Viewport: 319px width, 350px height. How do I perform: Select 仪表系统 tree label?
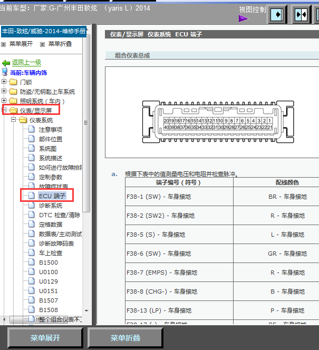pyautogui.click(x=41, y=120)
